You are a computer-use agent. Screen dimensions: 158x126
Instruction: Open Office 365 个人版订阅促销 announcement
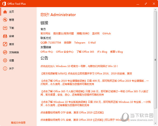(94, 93)
